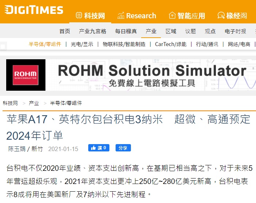Open the 科技网 top tab
The width and height of the screenshot is (256, 203).
click(x=90, y=16)
